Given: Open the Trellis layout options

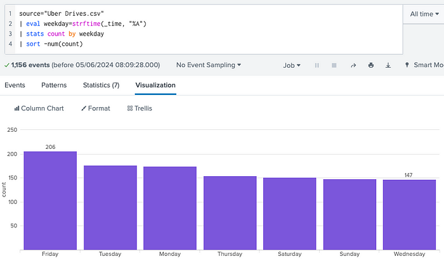Looking at the screenshot, I should pos(140,108).
